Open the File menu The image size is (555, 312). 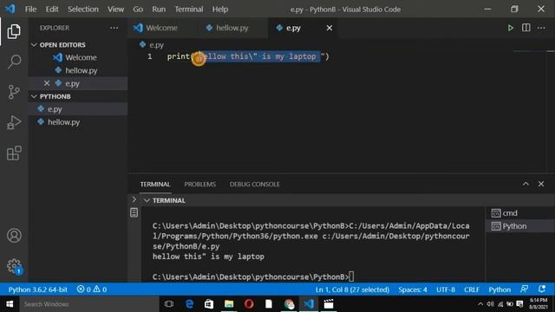point(31,10)
